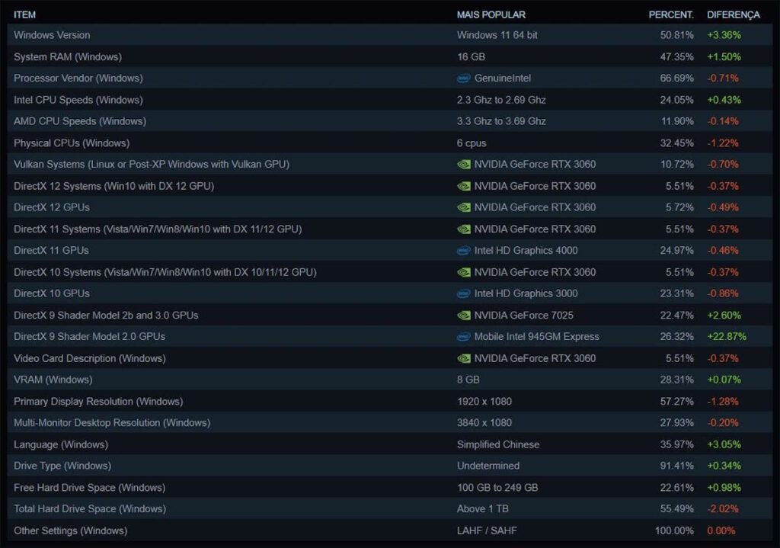Click the Undetermined value
This screenshot has width=780, height=548.
point(488,466)
